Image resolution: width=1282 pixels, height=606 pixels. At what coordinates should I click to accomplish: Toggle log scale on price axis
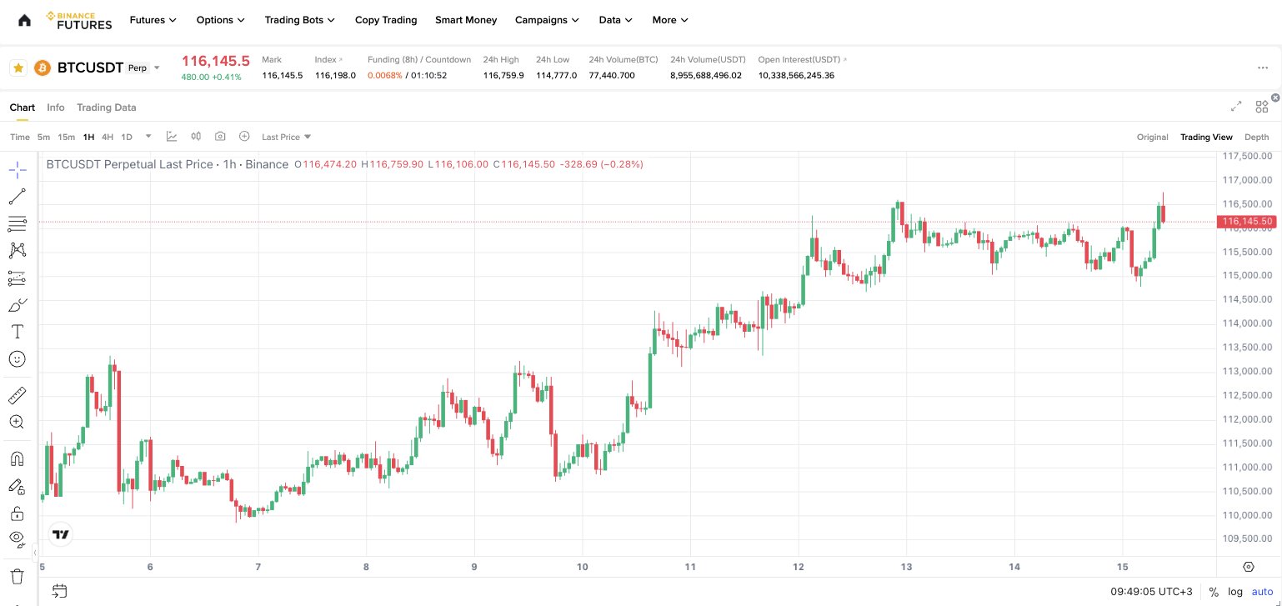point(1234,592)
